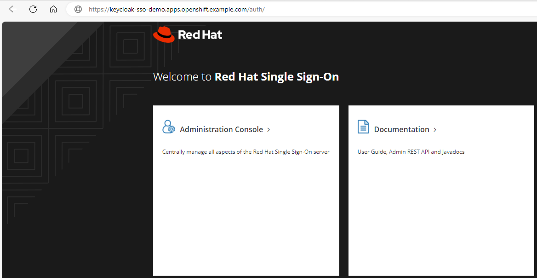The width and height of the screenshot is (537, 278).
Task: Open the browser home page icon
Action: [x=53, y=9]
